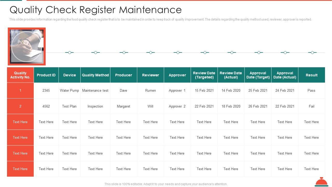Click the Approval Date (Actual) header
The image size is (332, 187).
click(x=285, y=75)
